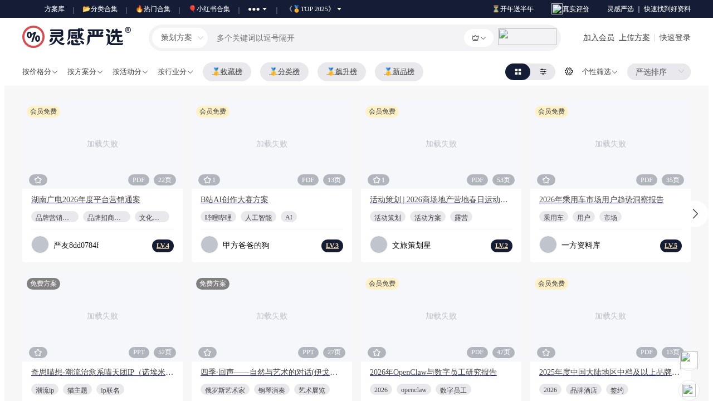Expand the 按价格分 filter dropdown

tap(39, 72)
